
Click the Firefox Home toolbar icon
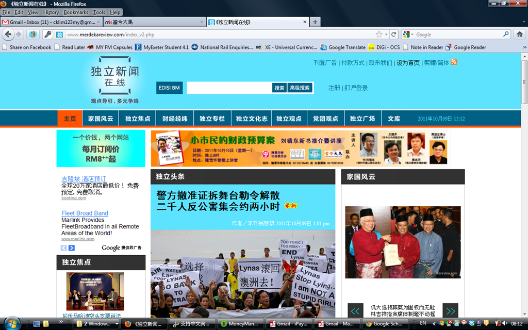520,35
